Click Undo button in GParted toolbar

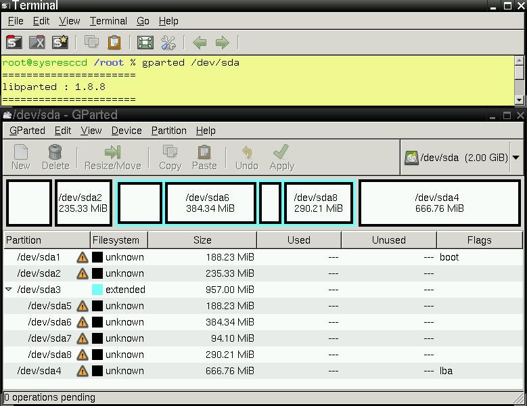(247, 157)
